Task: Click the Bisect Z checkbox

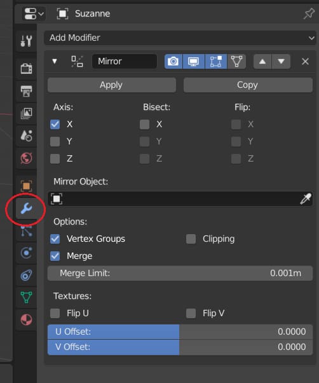Action: (x=144, y=158)
